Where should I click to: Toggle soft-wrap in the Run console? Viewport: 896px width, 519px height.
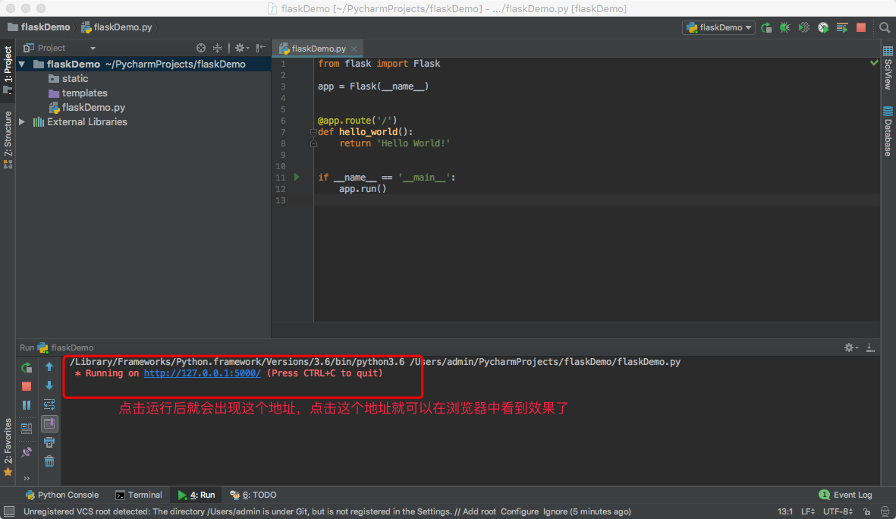49,404
